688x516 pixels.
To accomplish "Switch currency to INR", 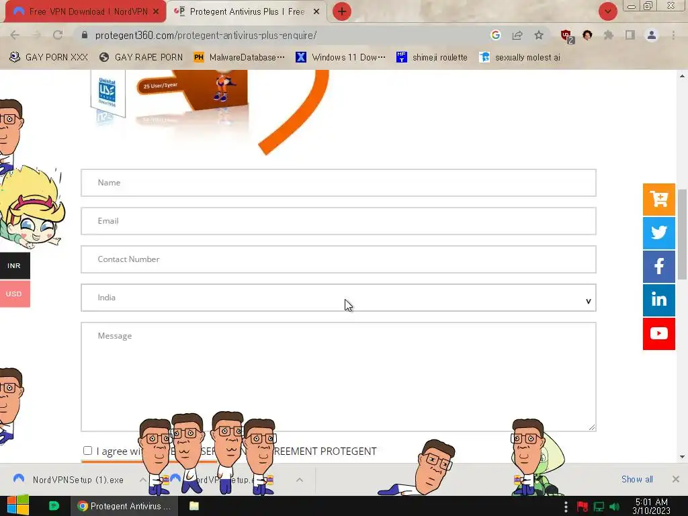I will (15, 265).
